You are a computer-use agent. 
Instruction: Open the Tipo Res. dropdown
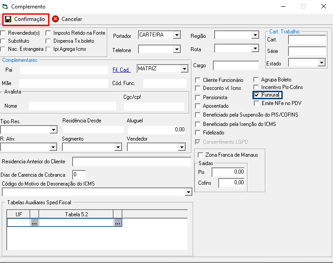click(x=53, y=129)
